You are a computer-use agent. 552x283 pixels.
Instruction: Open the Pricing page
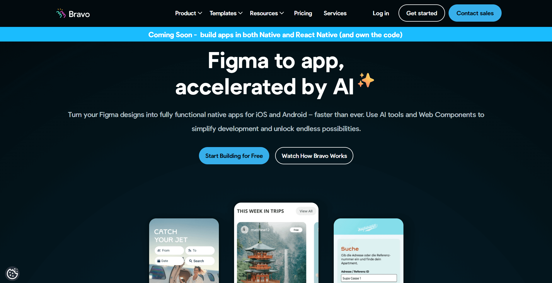[x=303, y=13]
